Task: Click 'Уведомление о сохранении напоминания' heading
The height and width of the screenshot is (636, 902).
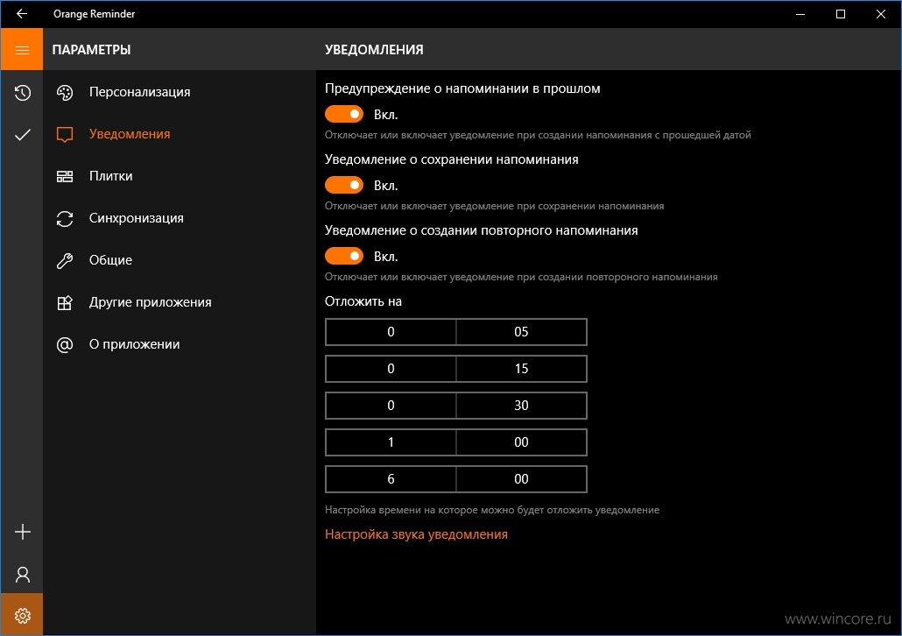Action: pos(452,159)
